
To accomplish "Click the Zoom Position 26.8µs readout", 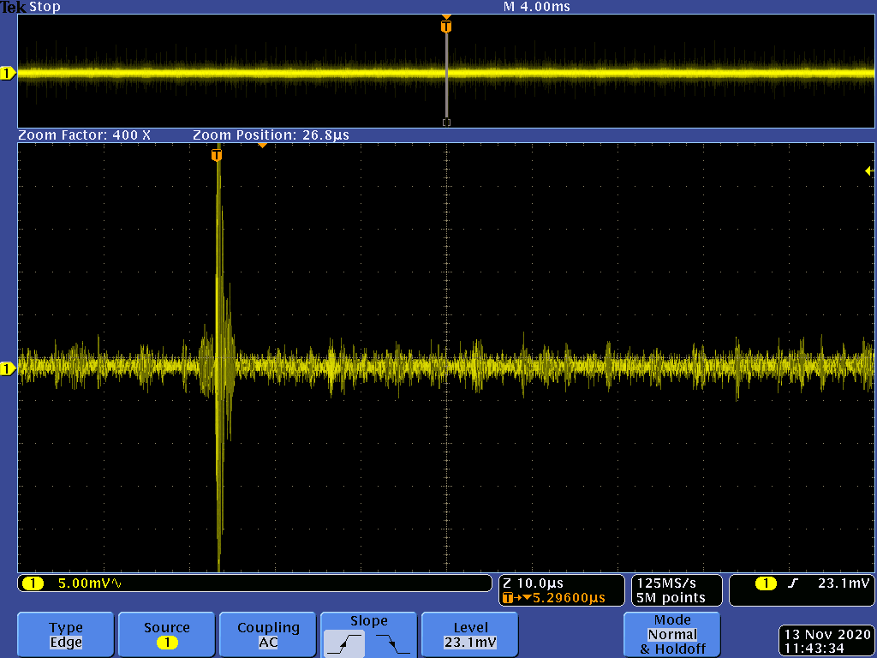I will 271,135.
